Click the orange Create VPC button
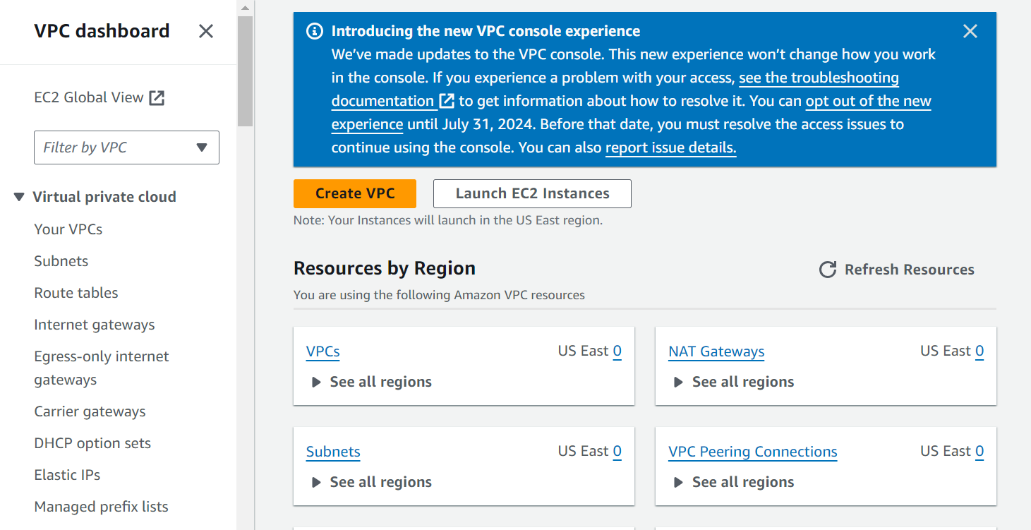Screen dimensions: 1031x530 [x=355, y=193]
